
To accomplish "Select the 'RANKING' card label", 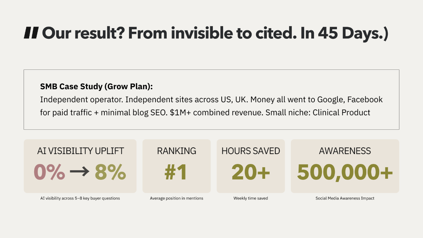I will point(177,151).
